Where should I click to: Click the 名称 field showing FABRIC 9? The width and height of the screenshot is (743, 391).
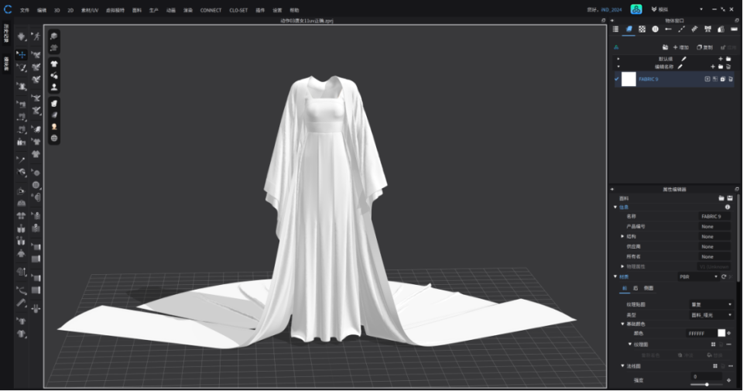click(714, 216)
